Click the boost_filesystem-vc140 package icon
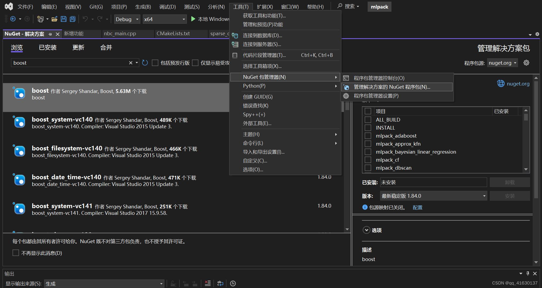The height and width of the screenshot is (288, 542). [x=19, y=151]
